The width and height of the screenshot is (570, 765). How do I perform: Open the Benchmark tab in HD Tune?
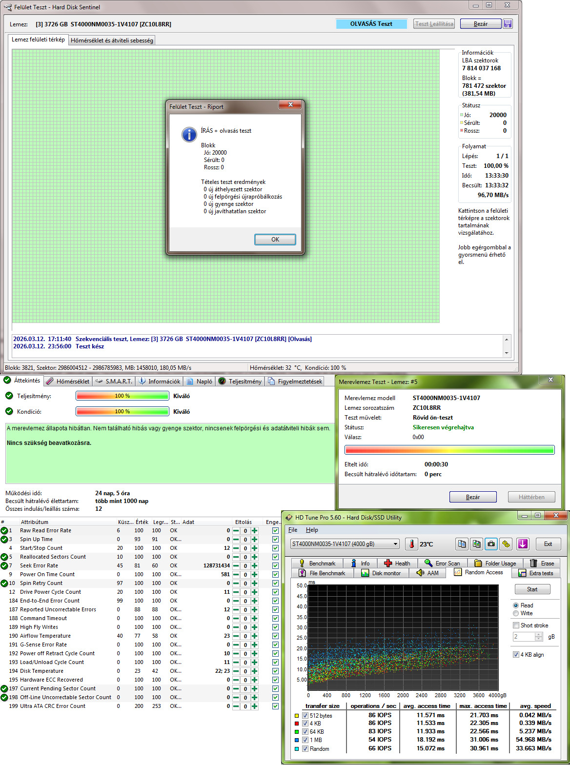point(317,563)
